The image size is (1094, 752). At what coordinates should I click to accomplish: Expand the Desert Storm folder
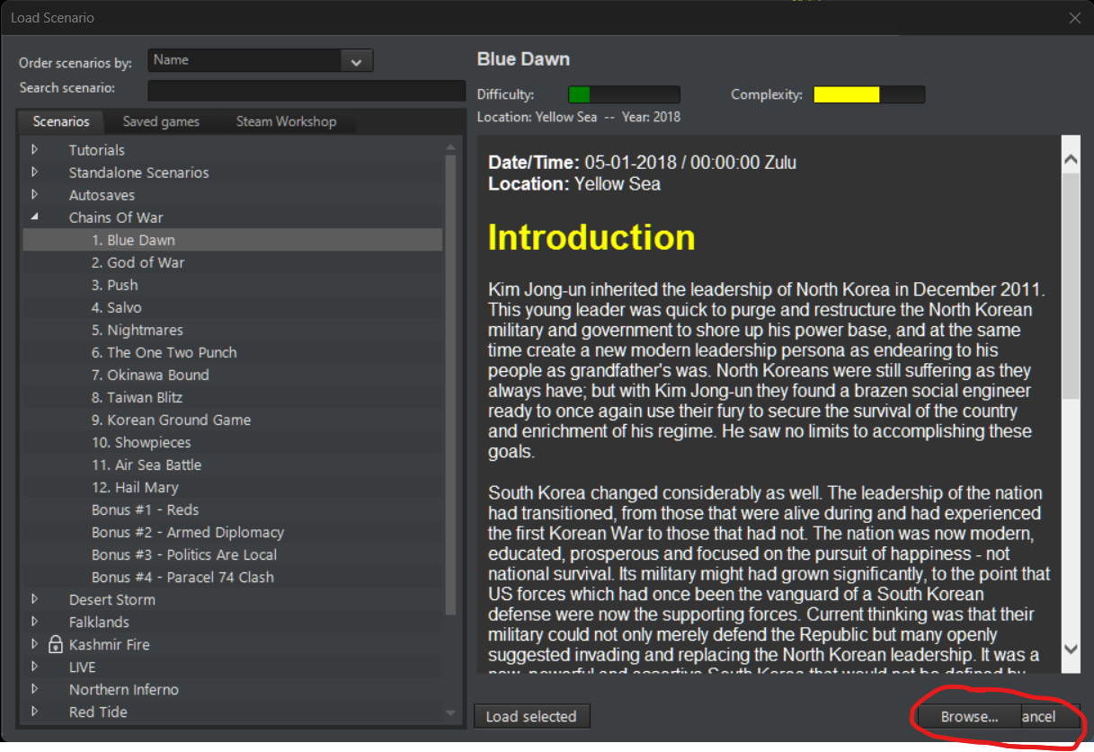coord(35,598)
